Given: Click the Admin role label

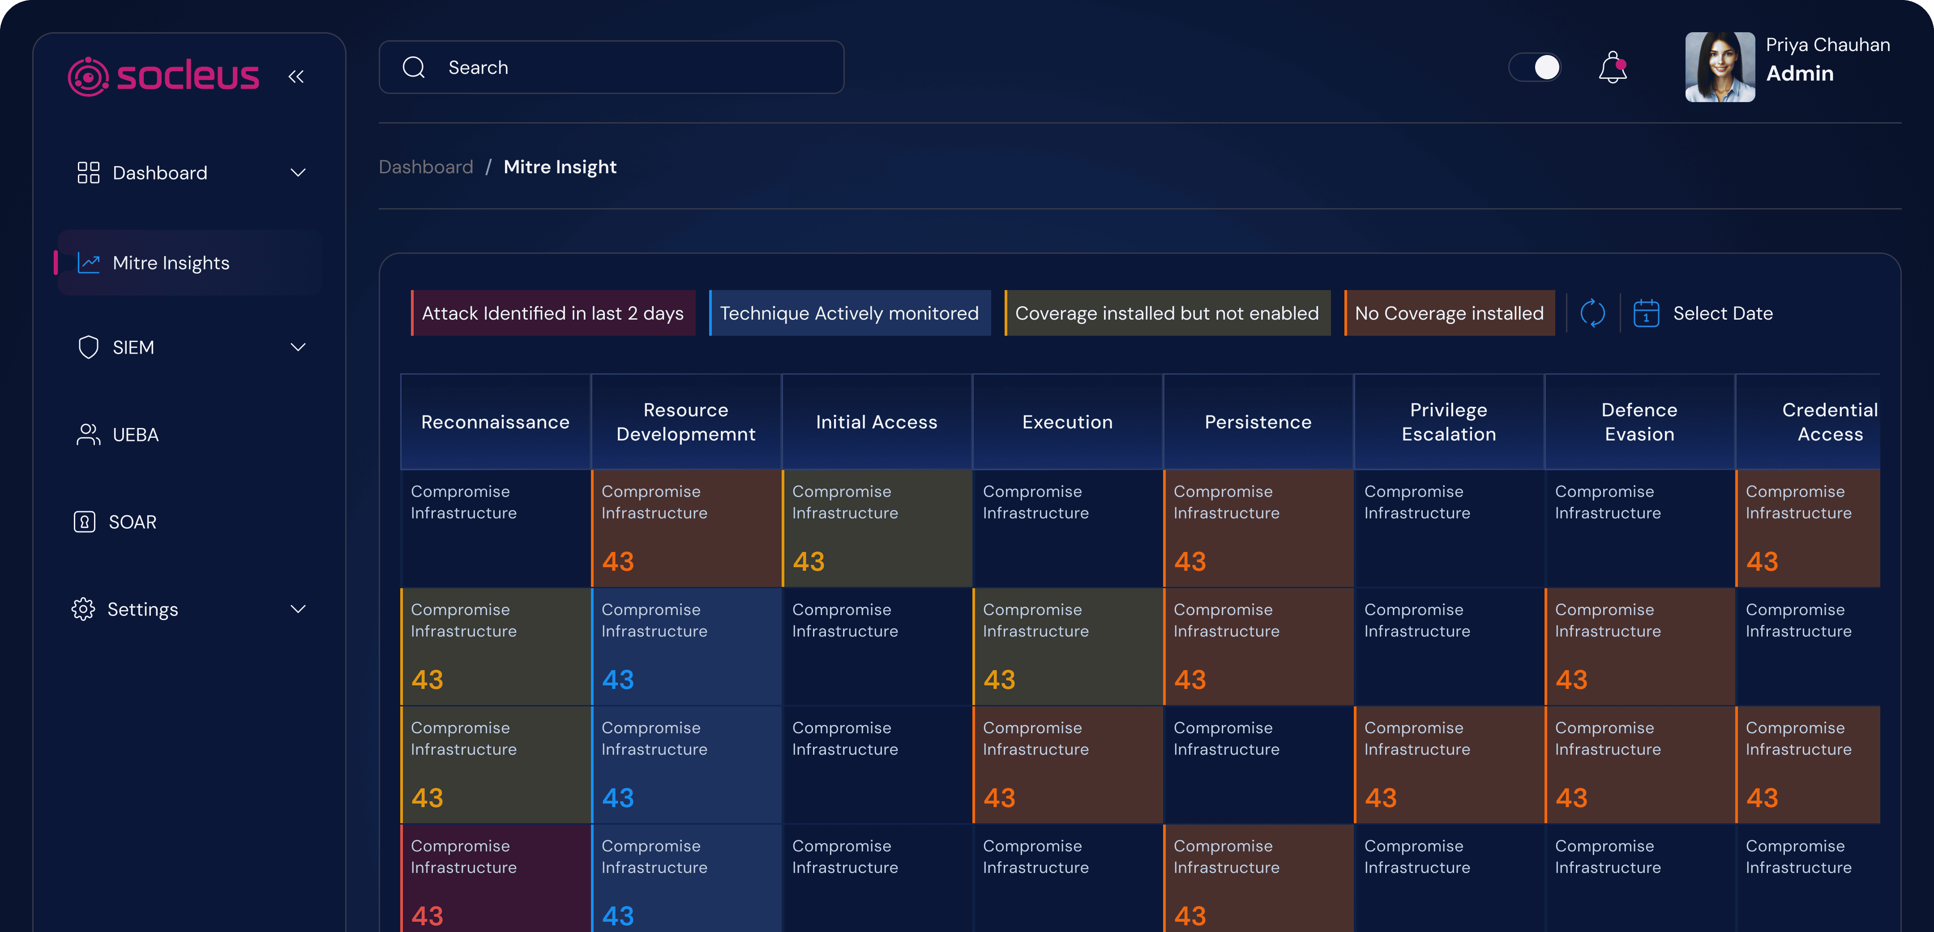Looking at the screenshot, I should point(1800,73).
